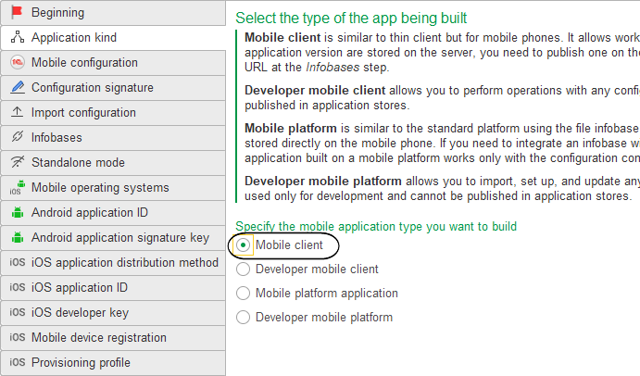
Task: Click the Android application ID robot icon
Action: tap(17, 213)
